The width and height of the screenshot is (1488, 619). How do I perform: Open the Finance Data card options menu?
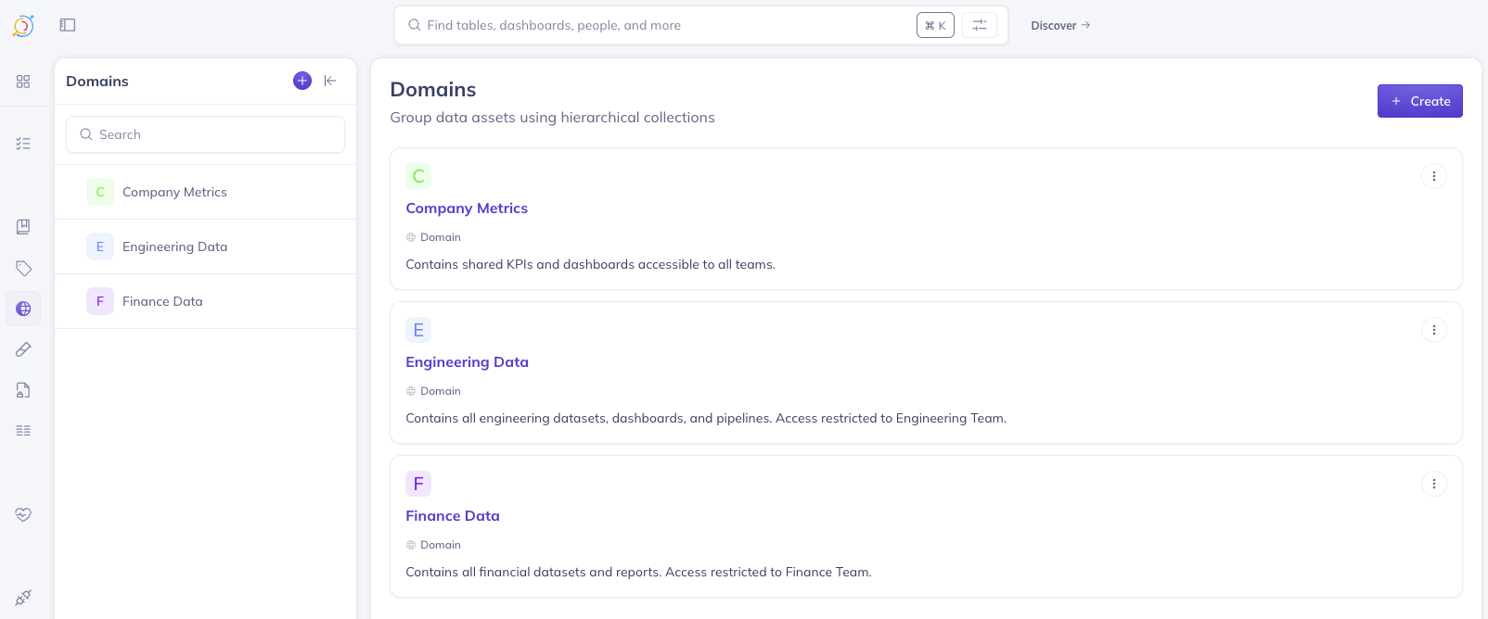[1434, 484]
